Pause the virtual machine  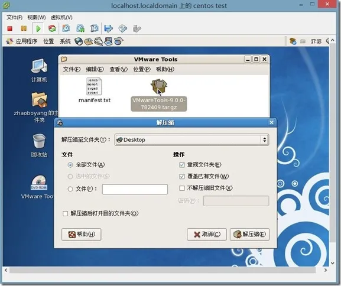click(24, 28)
